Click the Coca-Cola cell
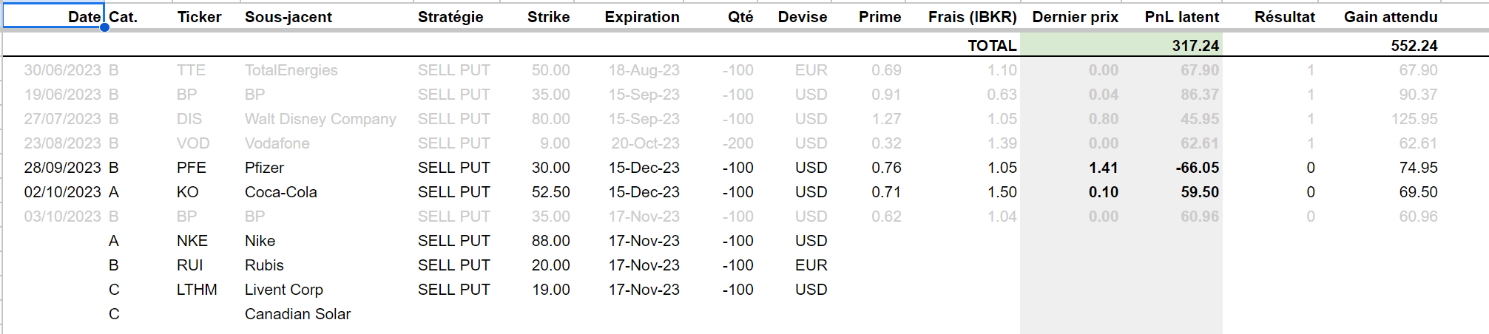 pos(280,192)
